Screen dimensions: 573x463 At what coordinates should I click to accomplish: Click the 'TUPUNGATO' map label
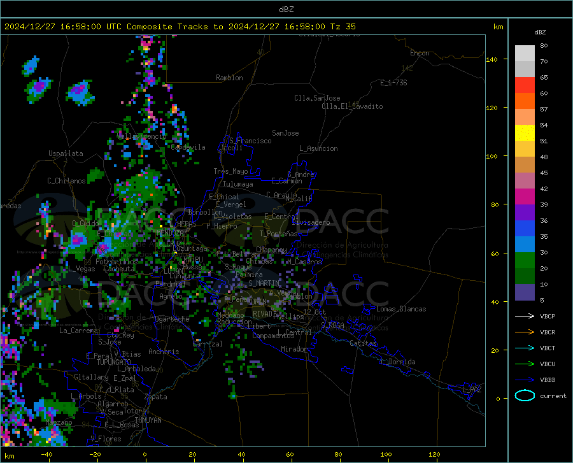click(114, 362)
